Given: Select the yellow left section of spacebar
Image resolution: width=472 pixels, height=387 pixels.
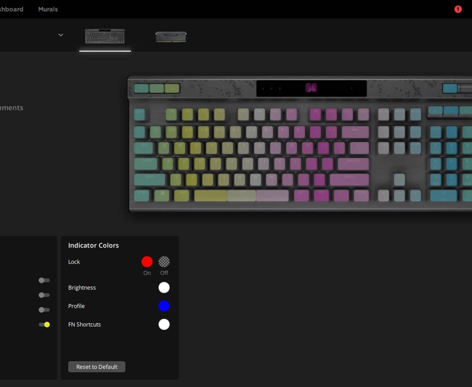Looking at the screenshot, I should coord(211,195).
